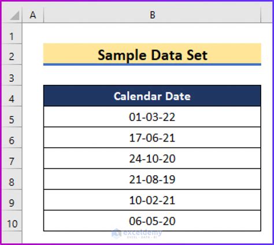274x245 pixels.
Task: Select row 10 header
Action: 12,221
